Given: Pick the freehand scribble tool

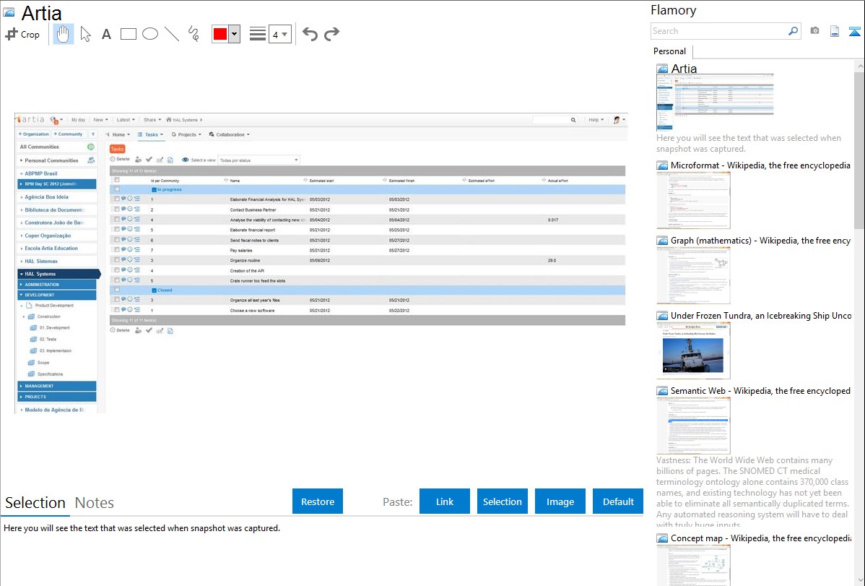Looking at the screenshot, I should tap(194, 34).
